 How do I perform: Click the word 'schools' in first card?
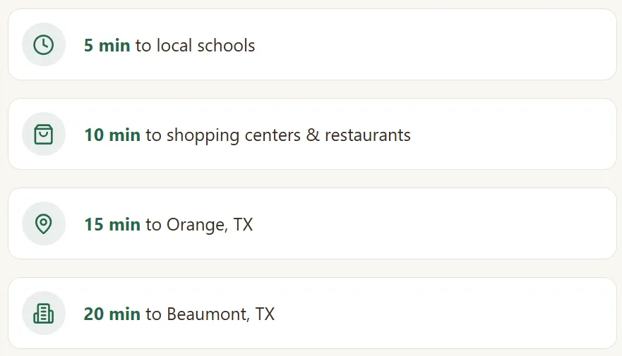click(x=226, y=46)
